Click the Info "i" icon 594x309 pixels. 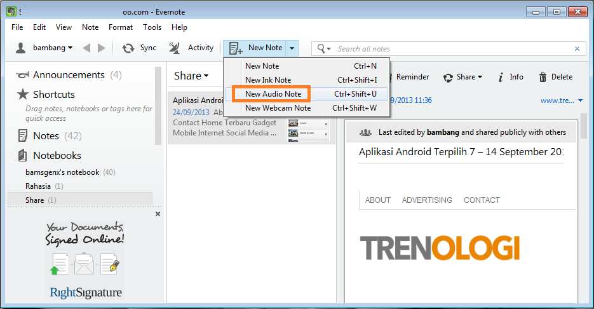tap(501, 78)
